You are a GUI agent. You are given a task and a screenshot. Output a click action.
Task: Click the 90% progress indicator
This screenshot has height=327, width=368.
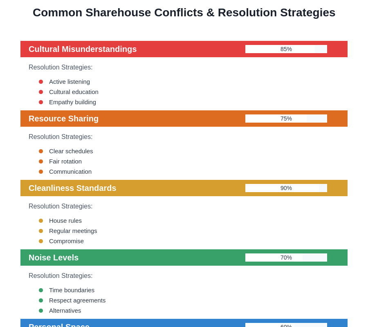[x=286, y=188]
